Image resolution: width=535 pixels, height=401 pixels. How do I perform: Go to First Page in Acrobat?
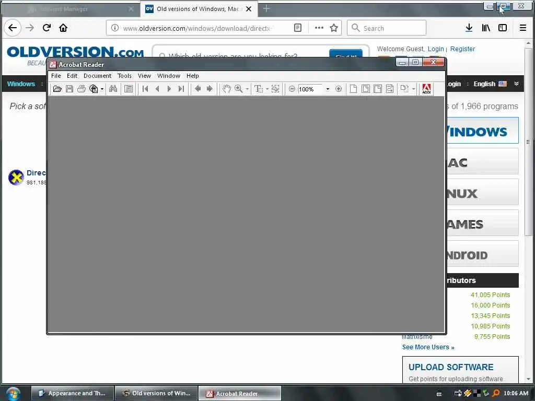click(x=145, y=89)
